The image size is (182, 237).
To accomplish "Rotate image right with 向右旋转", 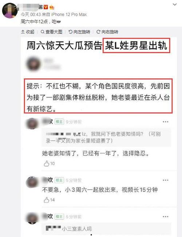I will click(x=107, y=32).
